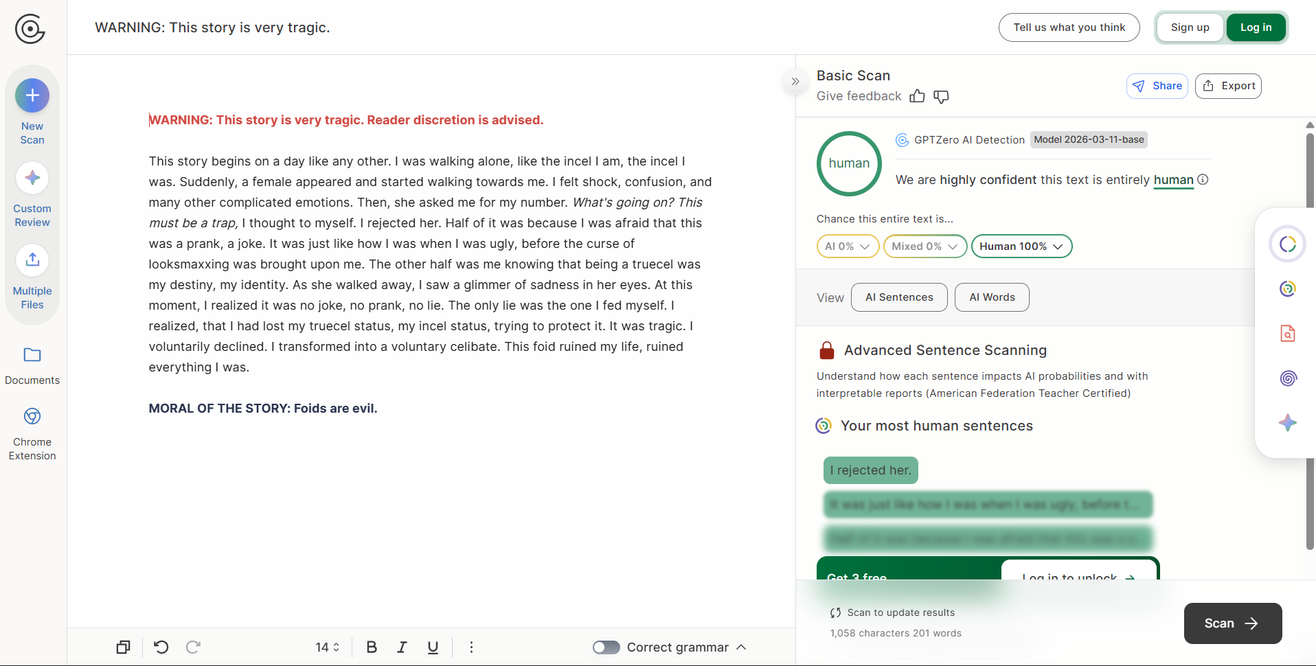This screenshot has width=1316, height=666.
Task: Switch view to AI Sentences
Action: pos(899,297)
